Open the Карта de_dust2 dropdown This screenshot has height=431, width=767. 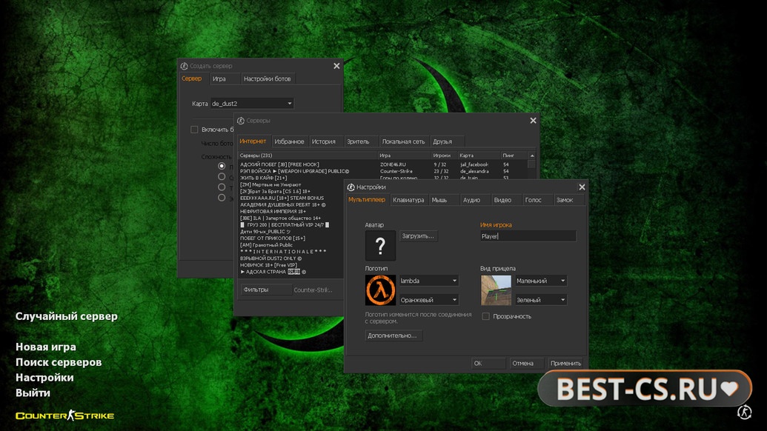(x=252, y=104)
